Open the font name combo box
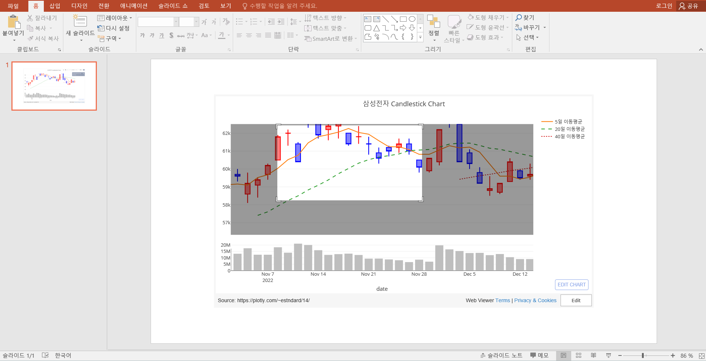Screen dimensions: 706x361 click(x=158, y=22)
